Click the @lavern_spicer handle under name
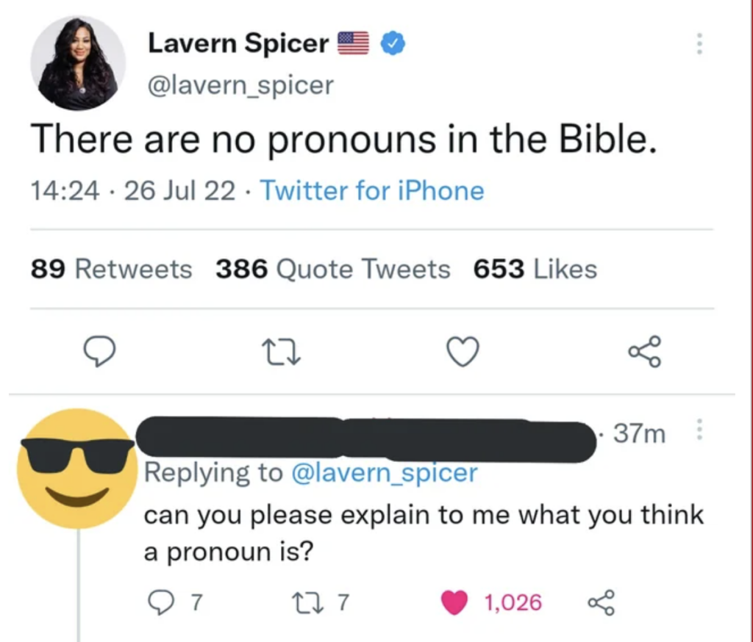This screenshot has height=642, width=753. point(240,86)
